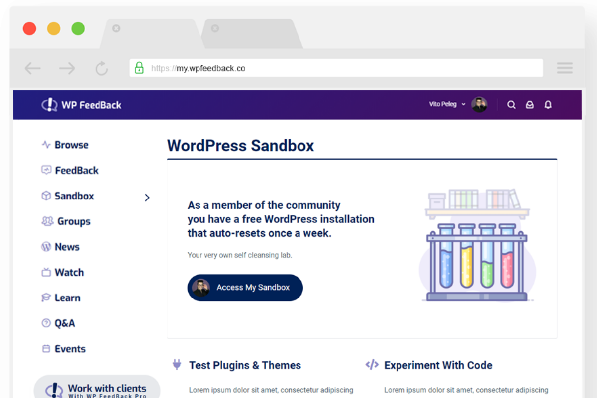
Task: Close the second browser tab
Action: point(215,29)
